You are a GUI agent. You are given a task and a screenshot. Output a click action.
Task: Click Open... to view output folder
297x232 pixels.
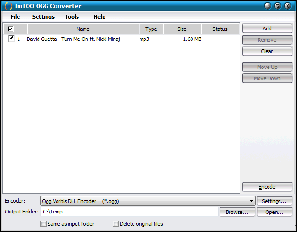[x=274, y=212]
